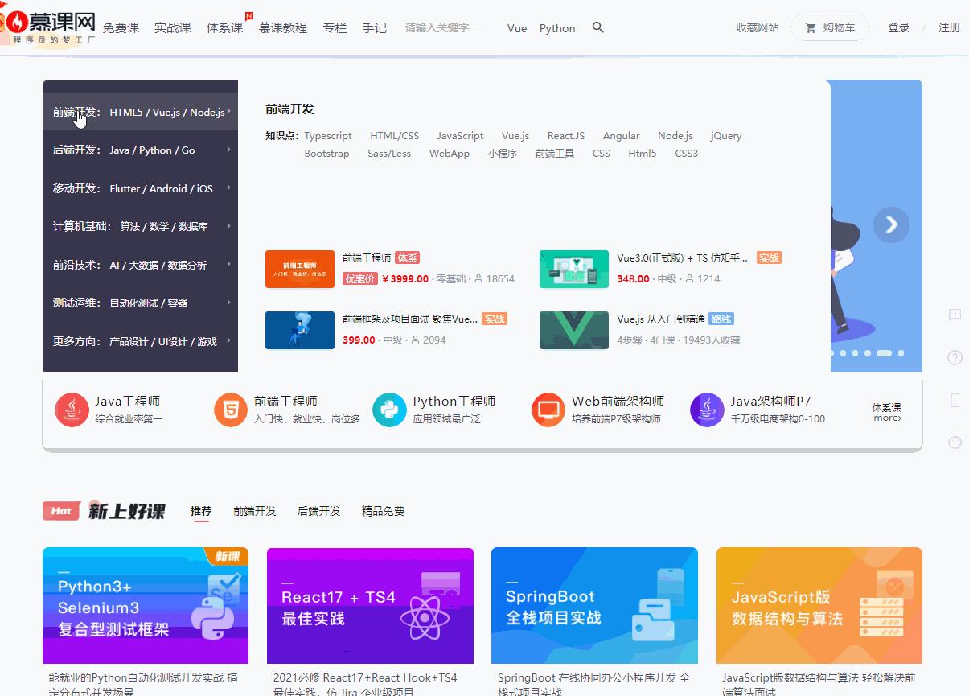Image resolution: width=969 pixels, height=696 pixels.
Task: Expand the 前端开发 category arrow
Action: click(232, 112)
